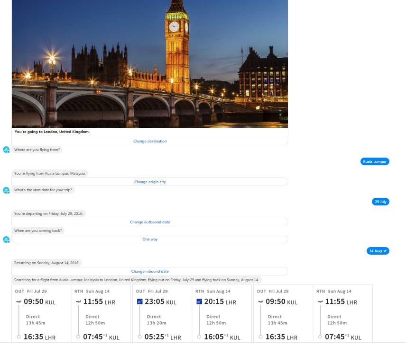Click the 'Where are you flying from?' message
This screenshot has width=406, height=346.
click(37, 150)
